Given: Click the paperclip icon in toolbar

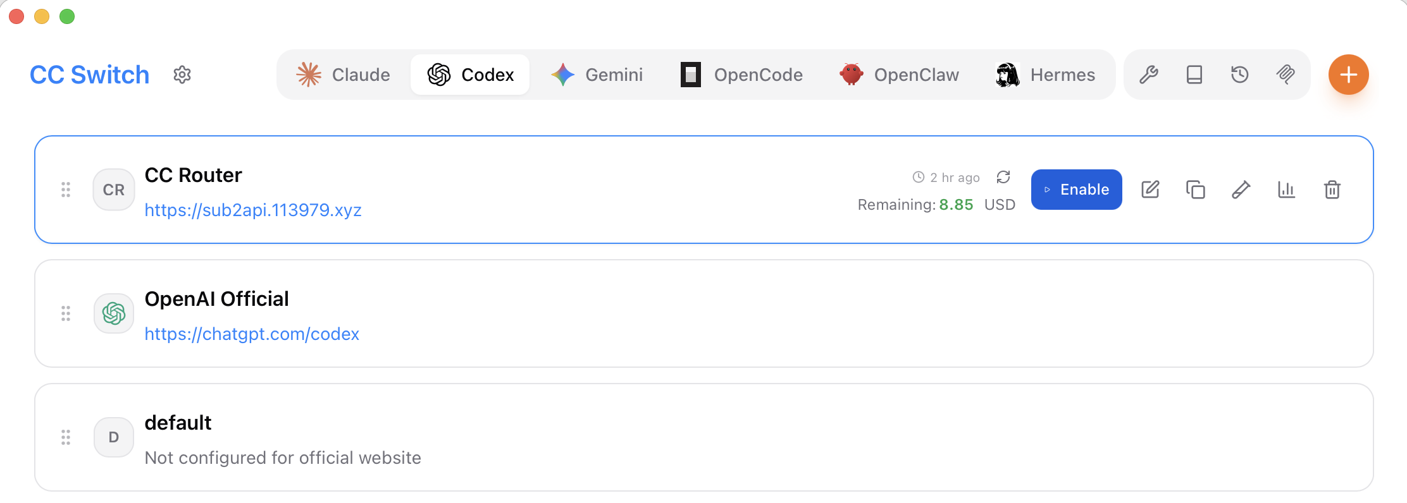Looking at the screenshot, I should (1286, 75).
